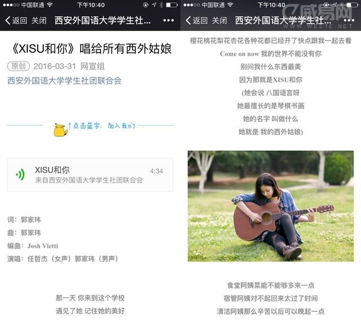
Task: Open the three-dot menu on left screen
Action: pos(169,20)
